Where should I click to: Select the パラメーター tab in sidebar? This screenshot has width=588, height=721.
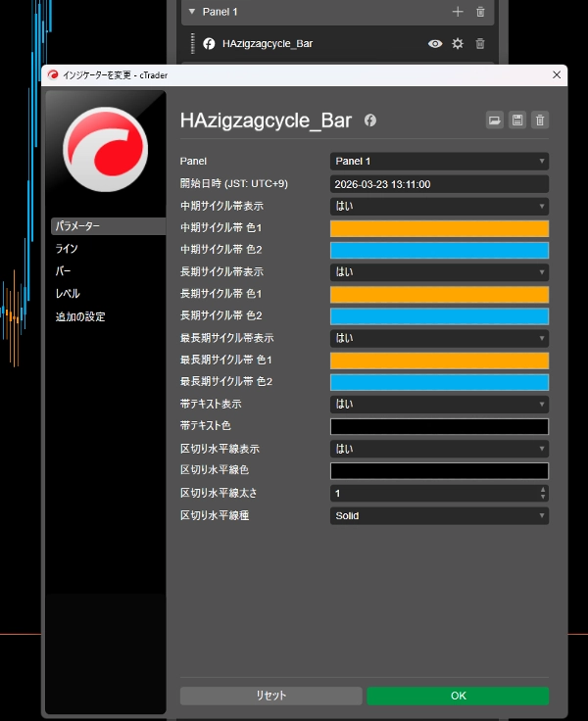[x=108, y=226]
